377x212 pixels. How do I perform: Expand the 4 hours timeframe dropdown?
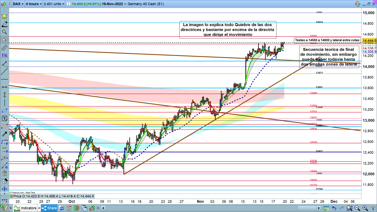tap(33, 4)
